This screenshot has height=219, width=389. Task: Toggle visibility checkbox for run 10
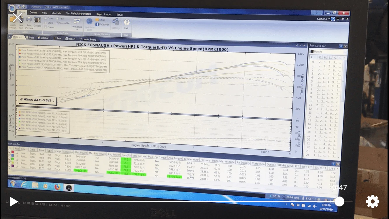point(10,152)
